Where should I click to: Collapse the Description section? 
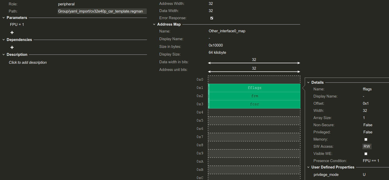pyautogui.click(x=4, y=55)
